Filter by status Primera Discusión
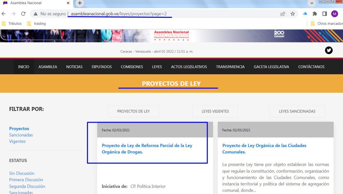This screenshot has height=194, width=343. pos(26,180)
